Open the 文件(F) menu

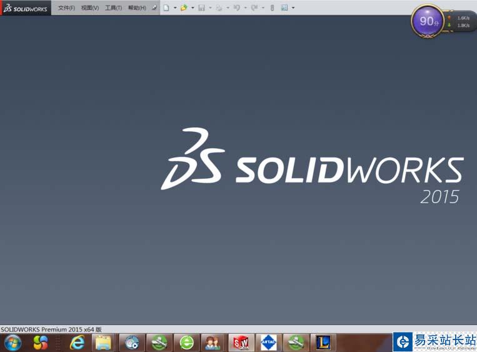pyautogui.click(x=66, y=8)
